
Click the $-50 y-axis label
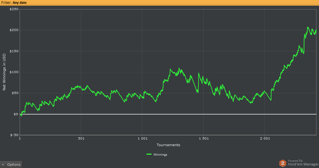tap(14, 135)
